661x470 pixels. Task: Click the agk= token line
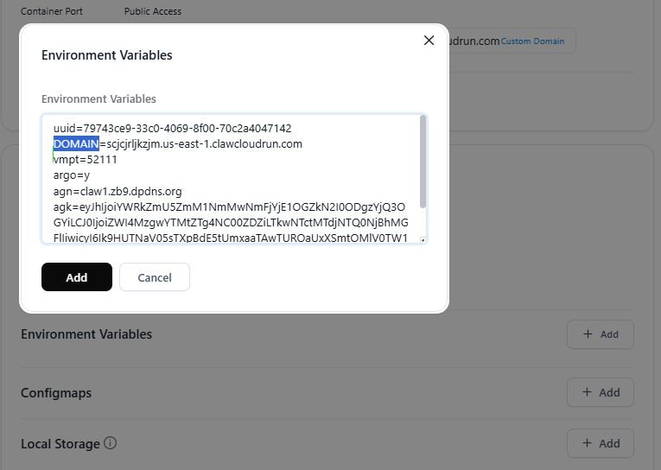[229, 207]
